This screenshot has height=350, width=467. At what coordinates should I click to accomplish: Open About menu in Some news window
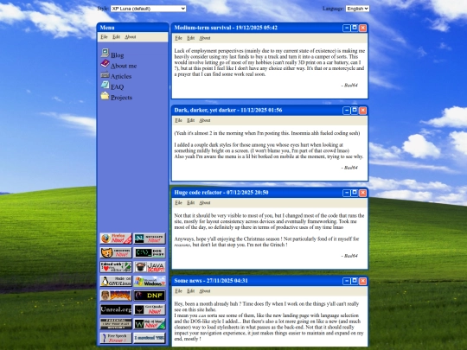coord(205,291)
